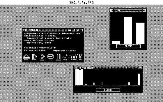The width and height of the screenshot is (163, 102).
Task: Click the method value 'TC, 50Hz'
Action: coord(45,43)
